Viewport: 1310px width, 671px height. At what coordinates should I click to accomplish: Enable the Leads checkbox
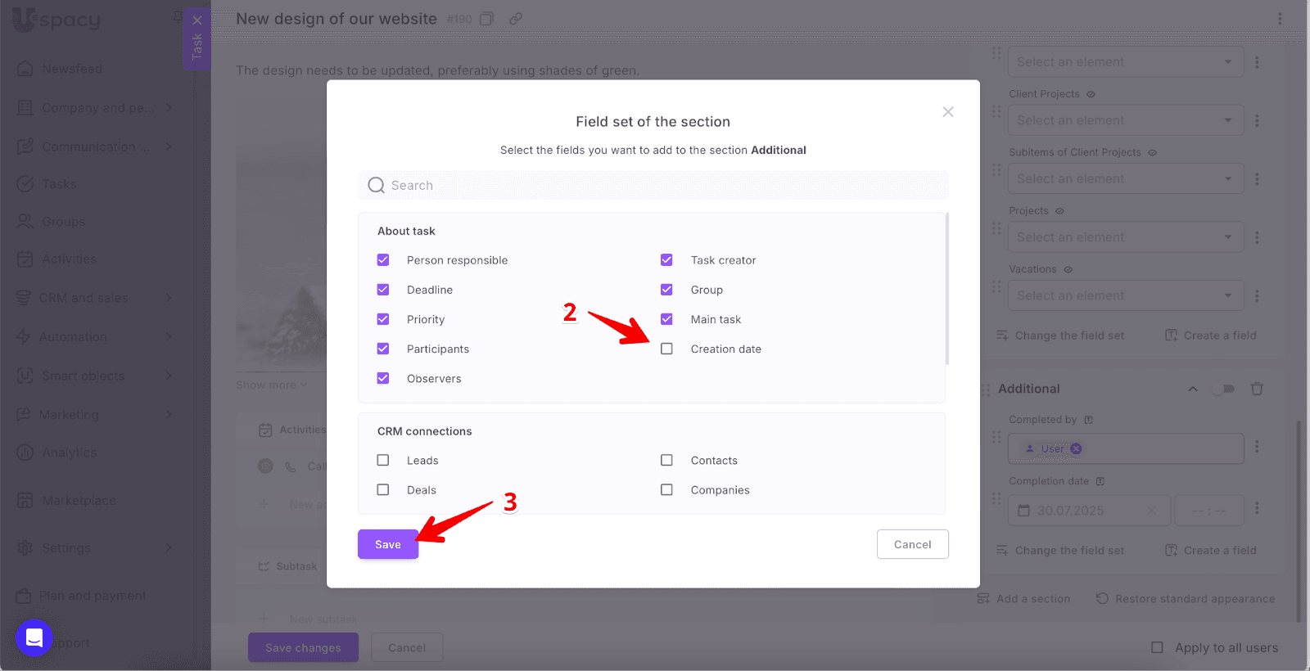click(383, 461)
